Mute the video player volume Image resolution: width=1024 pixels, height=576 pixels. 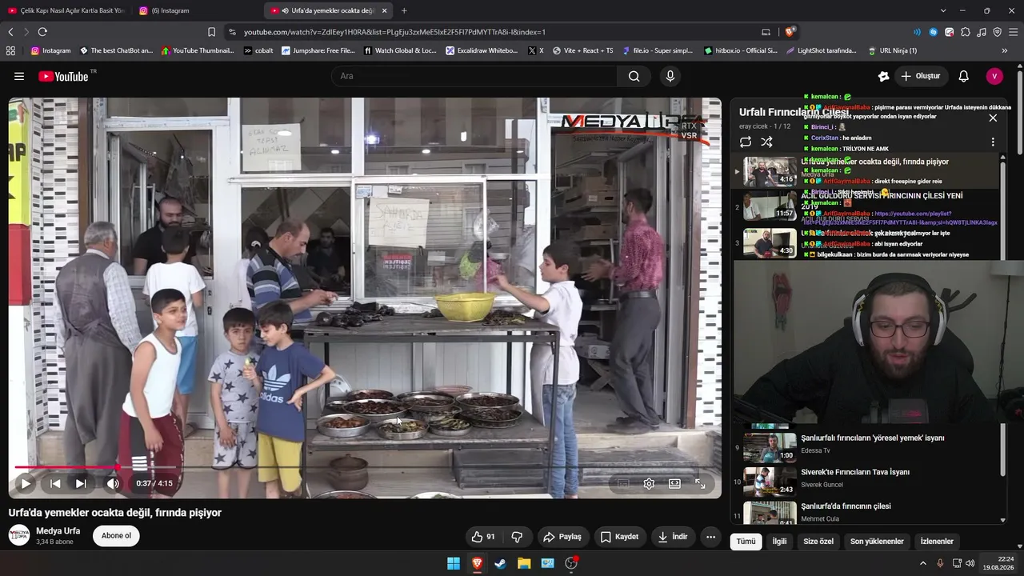113,483
